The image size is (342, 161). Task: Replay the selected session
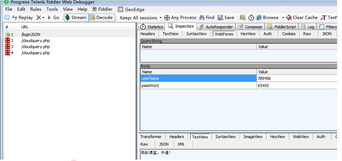click(x=22, y=18)
